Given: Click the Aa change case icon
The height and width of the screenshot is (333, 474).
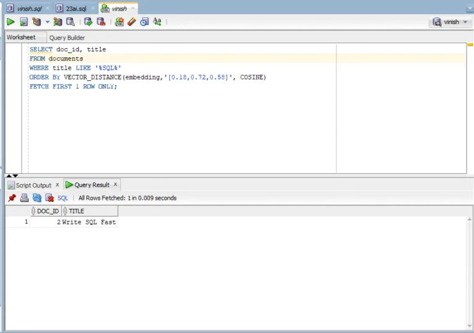Looking at the screenshot, I should tap(157, 22).
